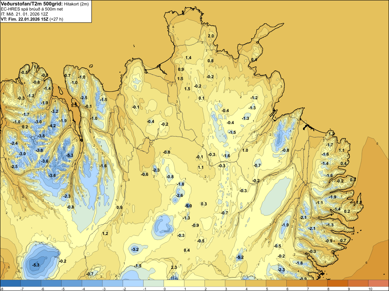The image size is (389, 291).
Task: Click the -4.2 temperature reading
Action: [53, 126]
